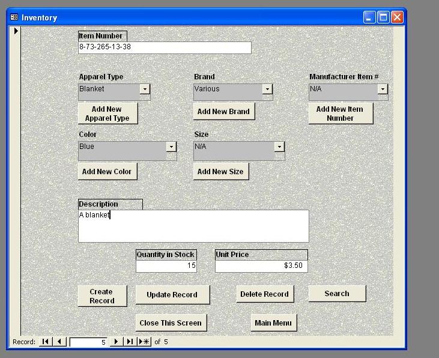Expand the Brand dropdown list
The width and height of the screenshot is (439, 358).
[267, 89]
